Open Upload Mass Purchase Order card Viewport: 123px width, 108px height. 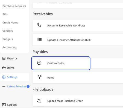pyautogui.click(x=78, y=101)
